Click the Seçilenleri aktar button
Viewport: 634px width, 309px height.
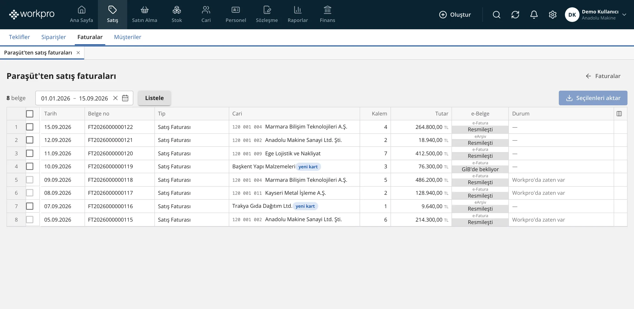point(593,98)
